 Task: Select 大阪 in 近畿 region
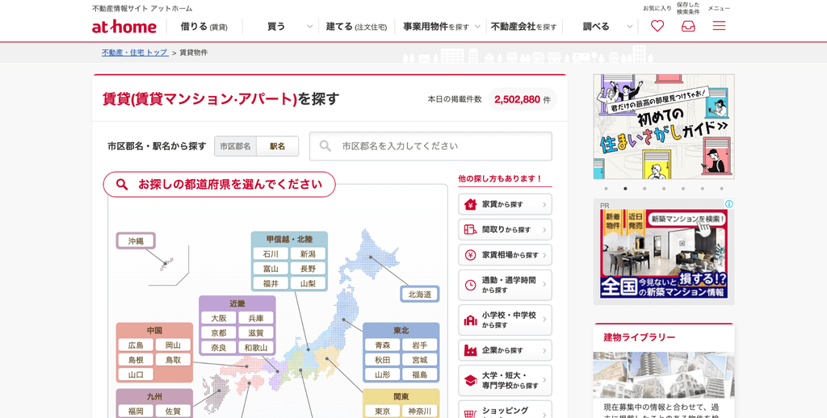pyautogui.click(x=218, y=319)
